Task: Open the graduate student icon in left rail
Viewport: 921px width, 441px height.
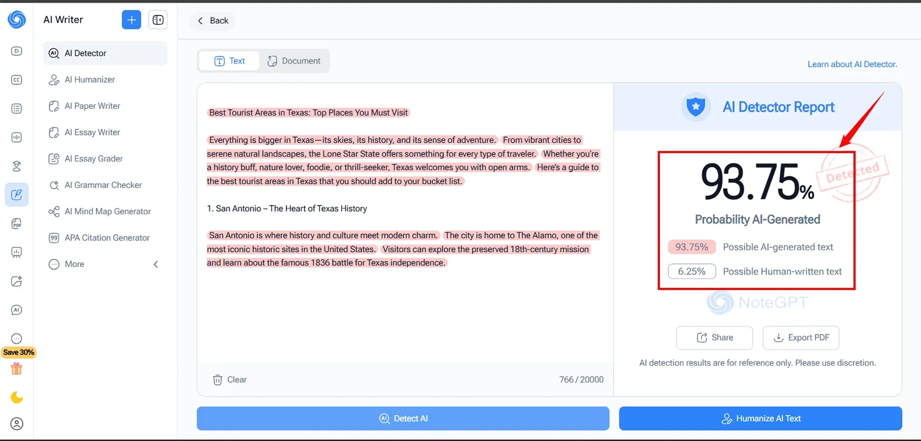Action: coord(17,166)
